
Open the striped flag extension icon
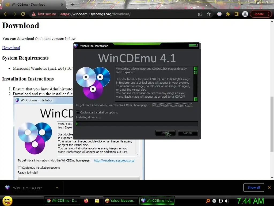pos(219,14)
